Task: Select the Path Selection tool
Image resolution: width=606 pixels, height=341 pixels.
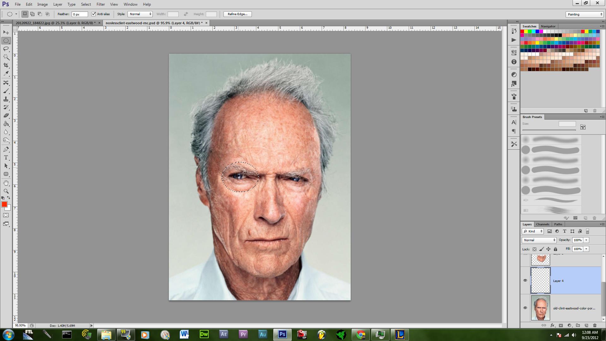Action: tap(6, 166)
